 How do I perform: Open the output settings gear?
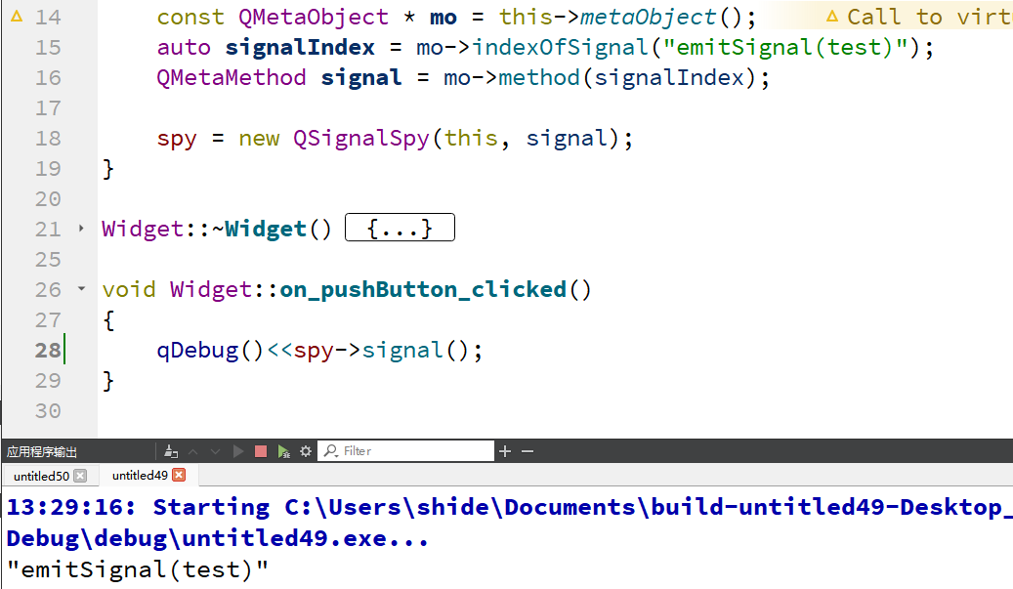(x=306, y=451)
